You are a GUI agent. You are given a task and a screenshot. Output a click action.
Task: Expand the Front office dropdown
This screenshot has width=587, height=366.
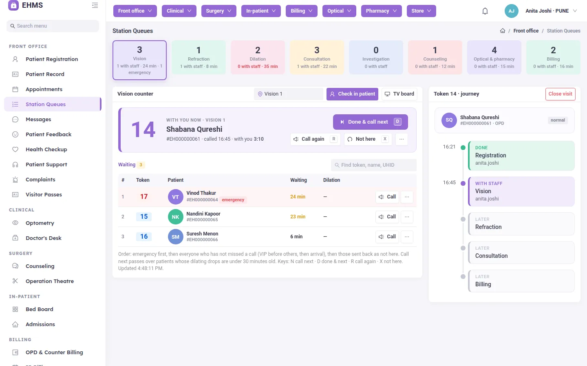tap(135, 11)
